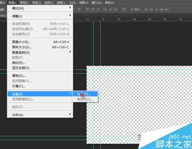
Task: Choose 图像大小(I)... from the menu
Action: tap(40, 42)
